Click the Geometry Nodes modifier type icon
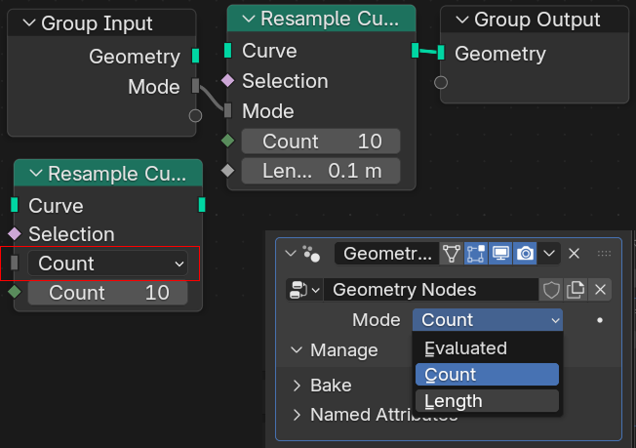The width and height of the screenshot is (636, 448). (x=311, y=254)
